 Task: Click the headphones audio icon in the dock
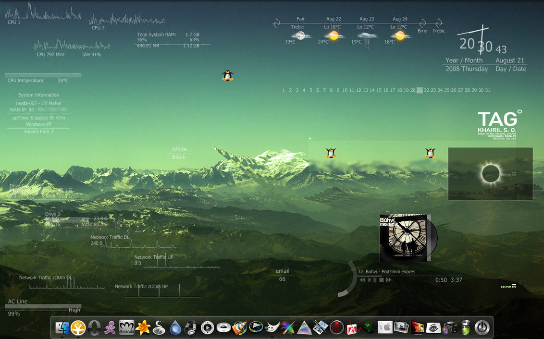pyautogui.click(x=190, y=327)
